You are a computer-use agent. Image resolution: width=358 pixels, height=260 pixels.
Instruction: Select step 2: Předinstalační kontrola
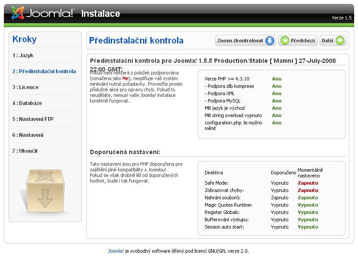[44, 71]
